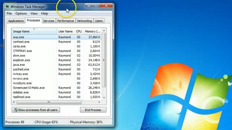232x130 pixels.
Task: Click the 15,004 K memory value
Action: (x=94, y=56)
